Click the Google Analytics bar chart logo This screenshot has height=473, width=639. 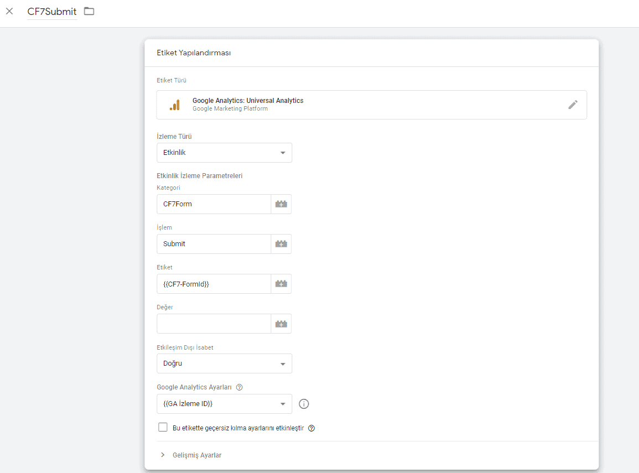(175, 105)
